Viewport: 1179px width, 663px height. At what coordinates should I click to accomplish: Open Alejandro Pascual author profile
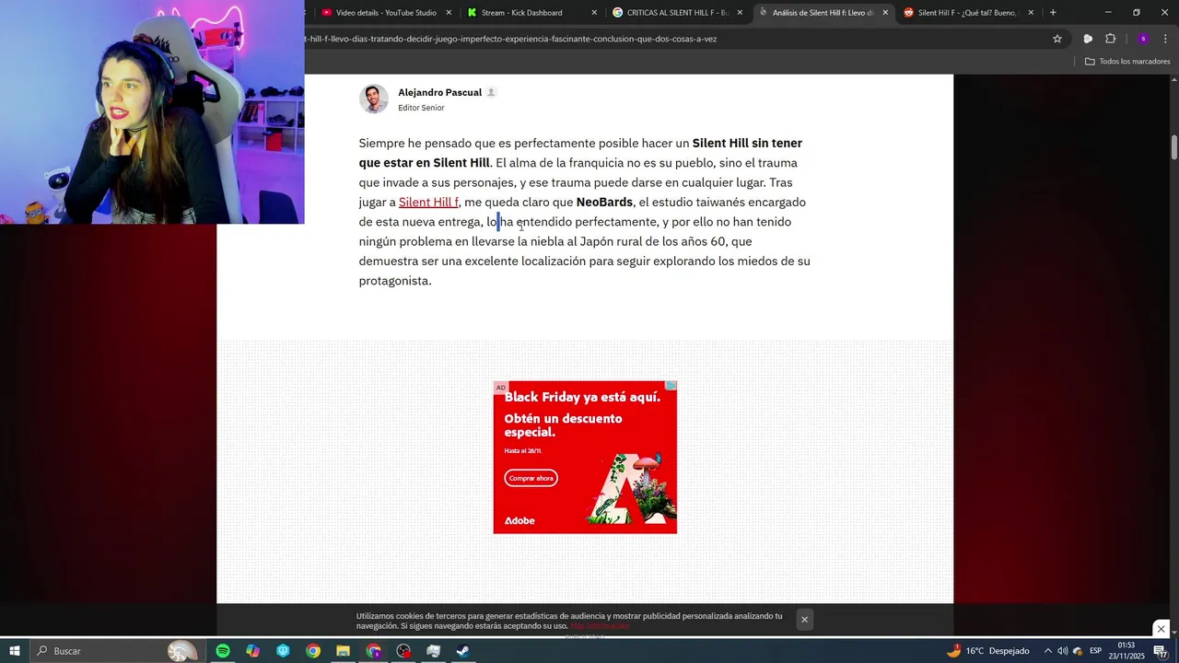(x=439, y=92)
